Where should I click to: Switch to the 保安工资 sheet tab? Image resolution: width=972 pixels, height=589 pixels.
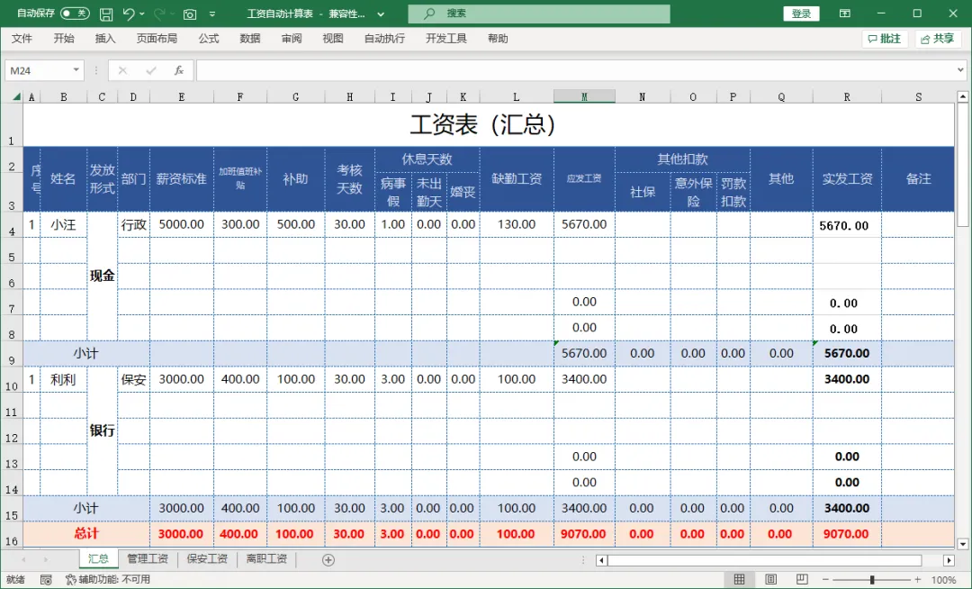(x=207, y=558)
